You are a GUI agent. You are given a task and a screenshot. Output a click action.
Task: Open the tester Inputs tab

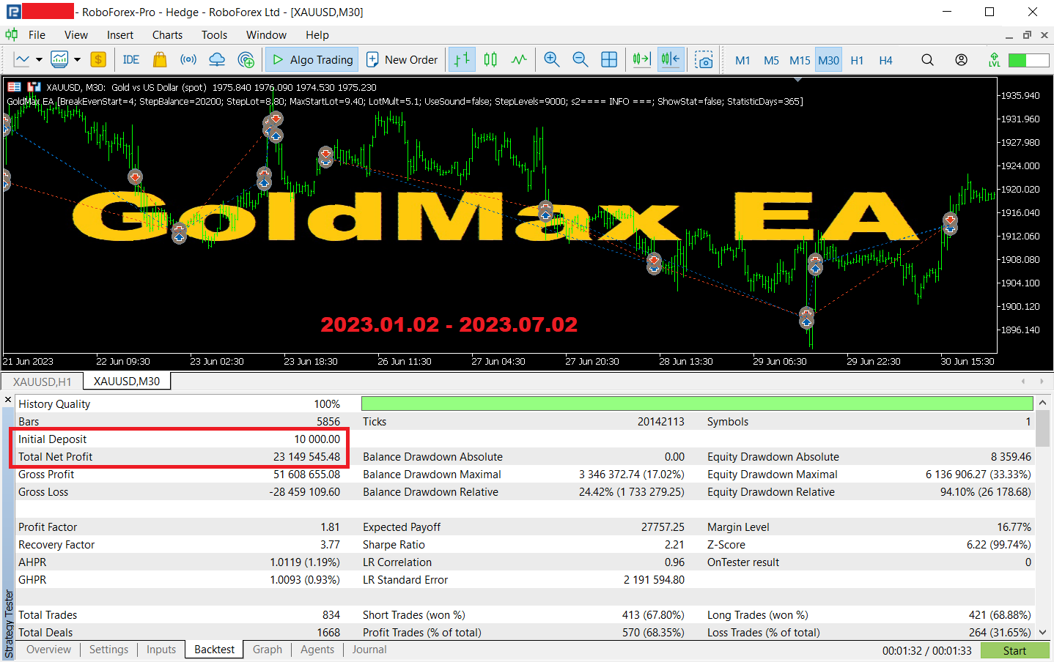(161, 650)
